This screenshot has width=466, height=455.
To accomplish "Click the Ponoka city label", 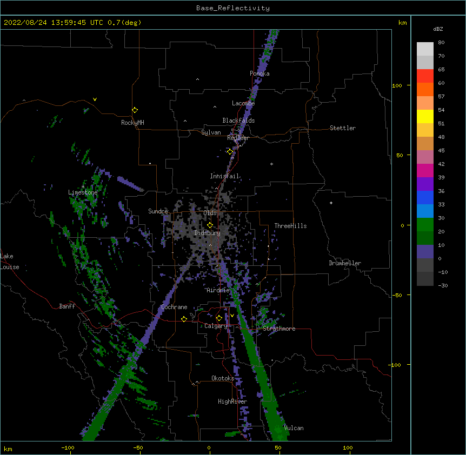I will [x=259, y=73].
